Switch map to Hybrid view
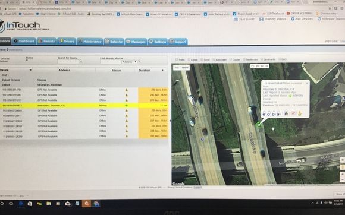Screen dimensions: 345x215 tap(185, 68)
